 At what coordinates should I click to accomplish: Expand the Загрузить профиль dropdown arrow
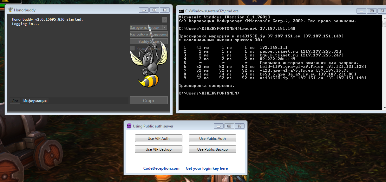click(x=165, y=28)
